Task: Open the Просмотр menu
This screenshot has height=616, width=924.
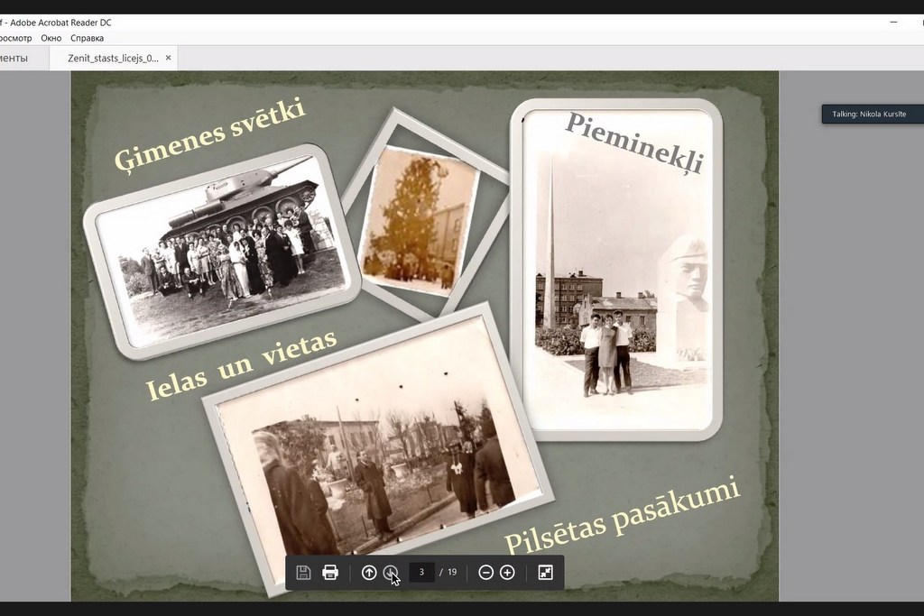Action: pos(14,38)
